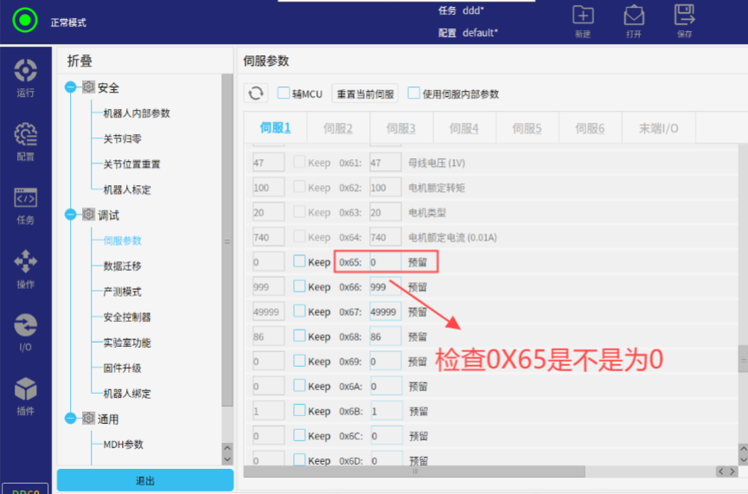Click the green status indicator icon
Viewport: 748px width, 494px height.
pyautogui.click(x=26, y=20)
